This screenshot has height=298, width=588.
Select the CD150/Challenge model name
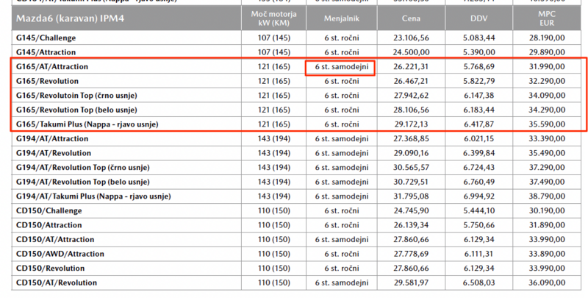pos(47,210)
